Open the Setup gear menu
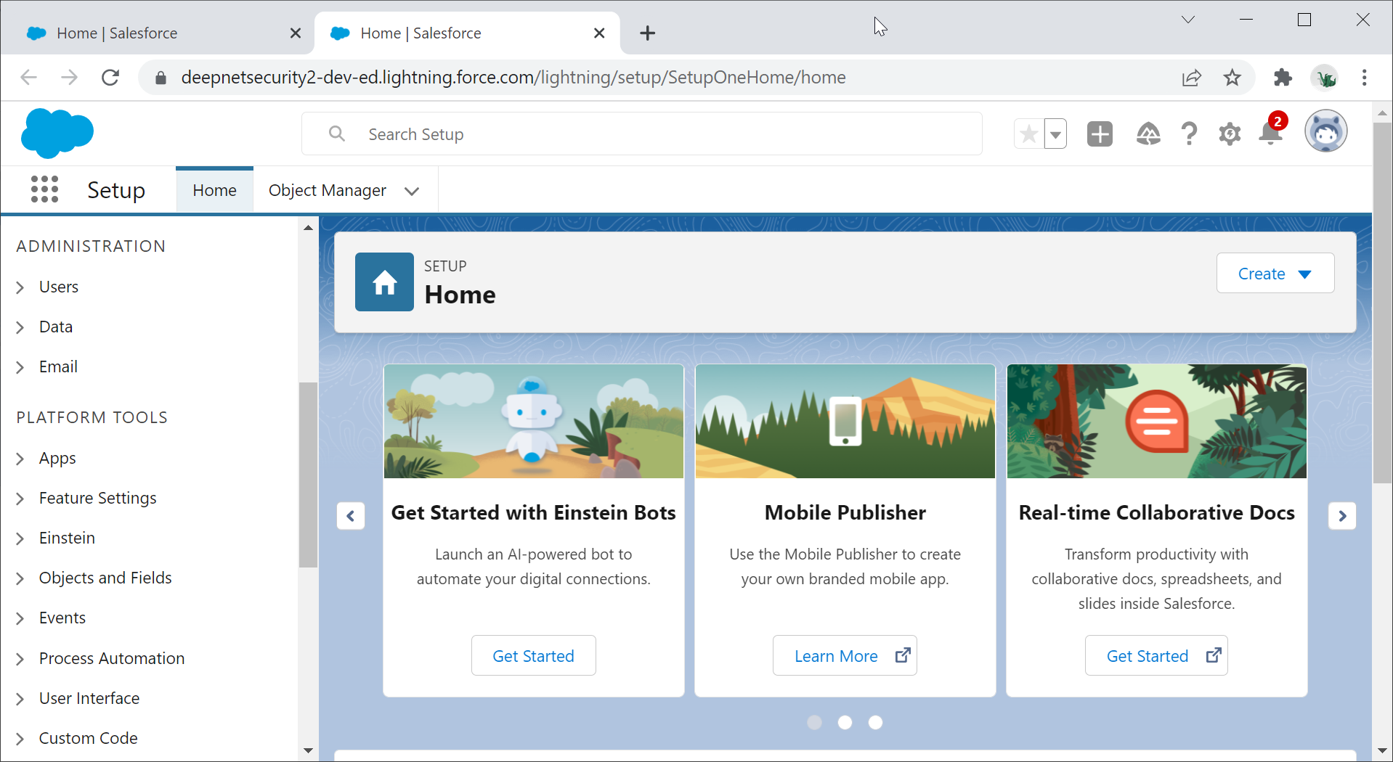1393x762 pixels. (x=1230, y=134)
